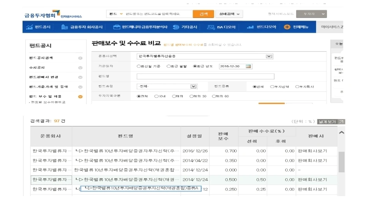Click 판매회사보기 in the 0.250 fee row
The image size is (386, 214).
(313, 189)
